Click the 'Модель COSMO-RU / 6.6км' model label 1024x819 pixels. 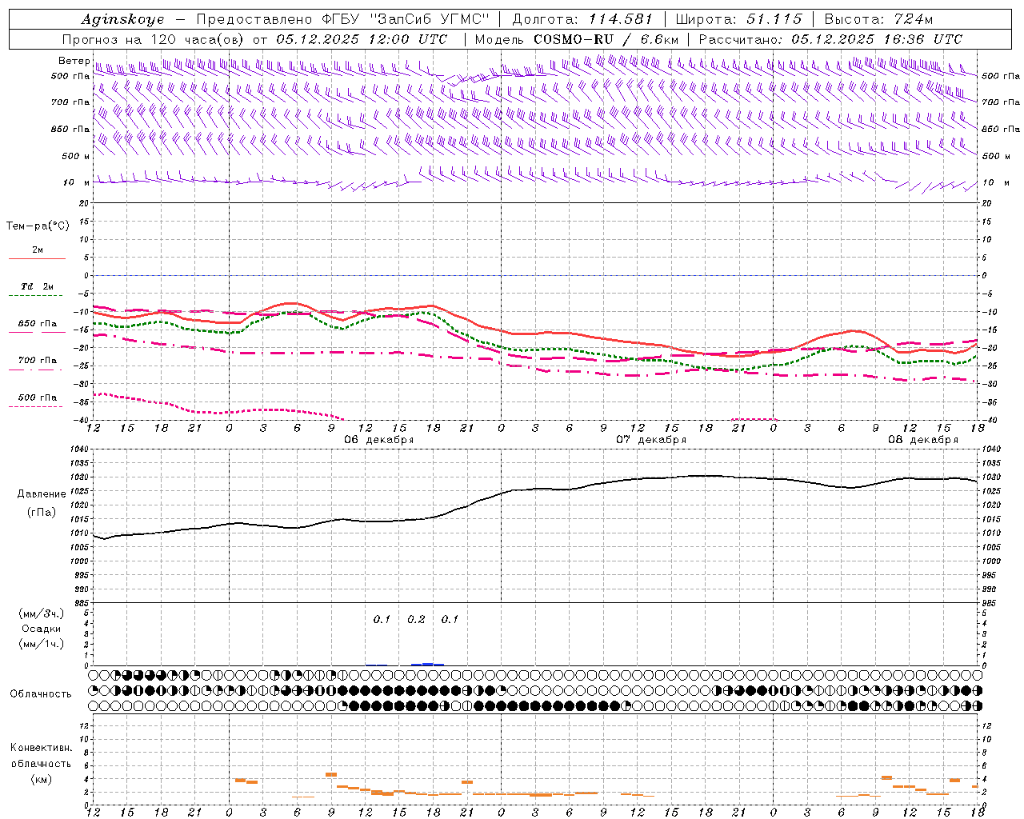(577, 39)
